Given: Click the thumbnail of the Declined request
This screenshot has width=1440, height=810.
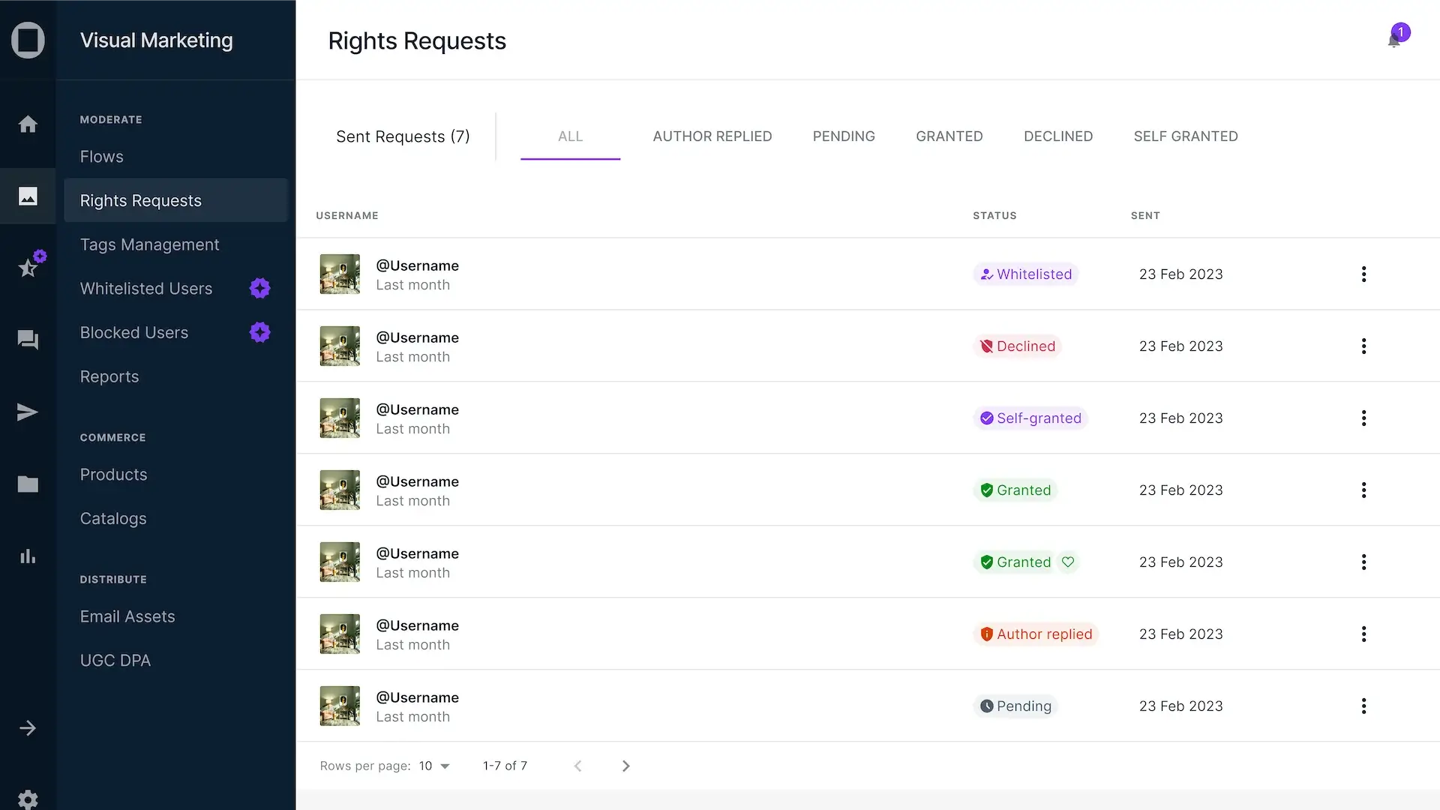Looking at the screenshot, I should pyautogui.click(x=340, y=346).
